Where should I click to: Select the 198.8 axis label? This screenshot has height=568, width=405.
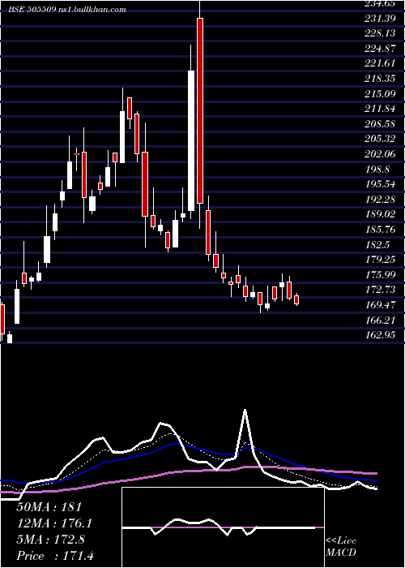pos(377,169)
